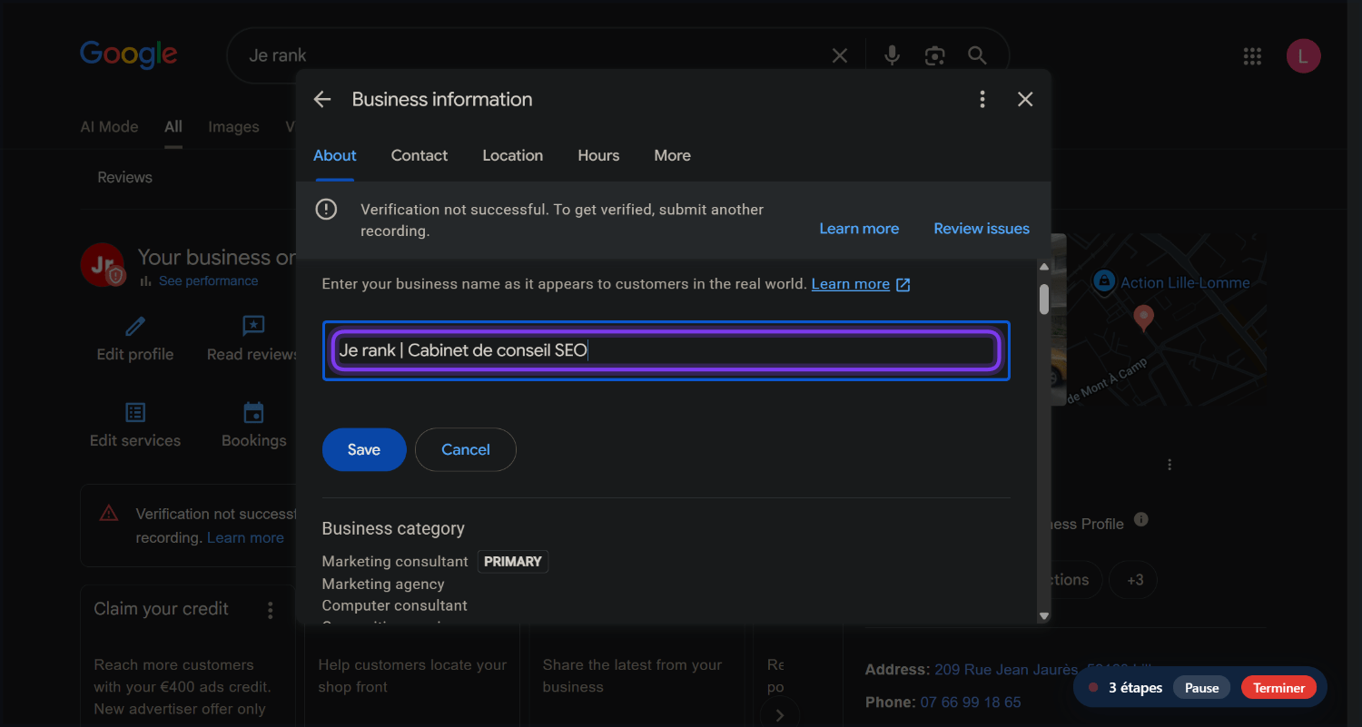Image resolution: width=1362 pixels, height=727 pixels.
Task: Open the Google apps grid
Action: tap(1252, 56)
